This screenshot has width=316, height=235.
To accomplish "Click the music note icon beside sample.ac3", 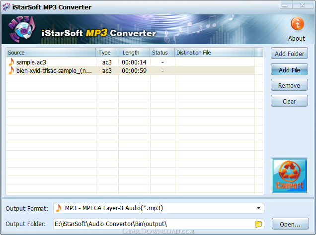I will point(11,62).
